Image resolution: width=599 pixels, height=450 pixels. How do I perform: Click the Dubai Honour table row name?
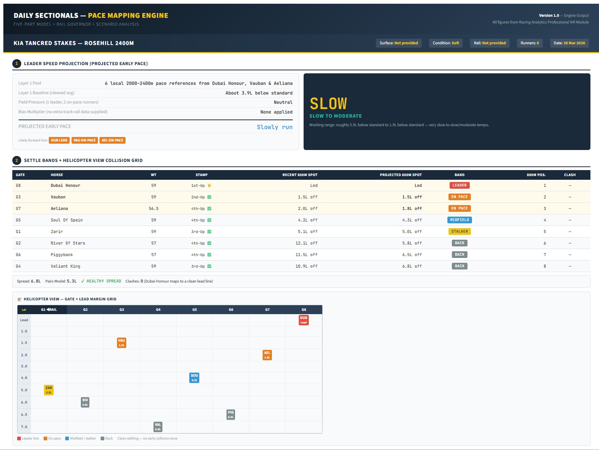[x=66, y=186]
